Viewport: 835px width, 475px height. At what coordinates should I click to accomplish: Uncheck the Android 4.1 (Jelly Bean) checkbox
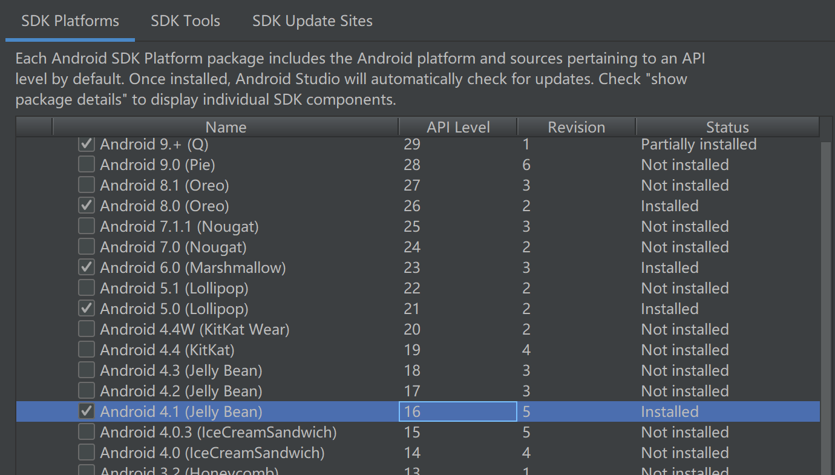click(x=87, y=411)
